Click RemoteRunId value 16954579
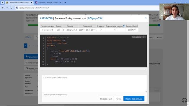Screen dimensions: 189x106 (x=132, y=30)
